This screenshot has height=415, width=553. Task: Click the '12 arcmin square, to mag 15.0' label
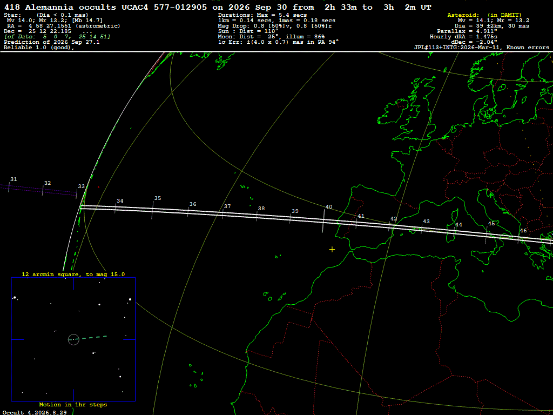[x=73, y=274]
